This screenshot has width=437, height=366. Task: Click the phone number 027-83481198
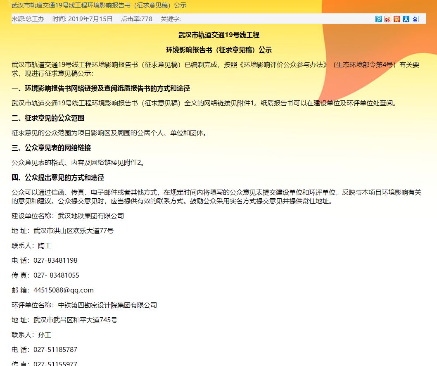(x=55, y=260)
